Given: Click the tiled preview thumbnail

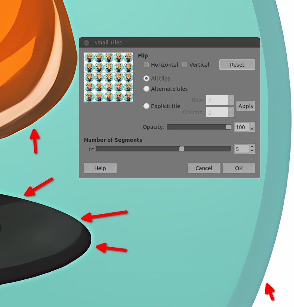Looking at the screenshot, I should click(109, 77).
